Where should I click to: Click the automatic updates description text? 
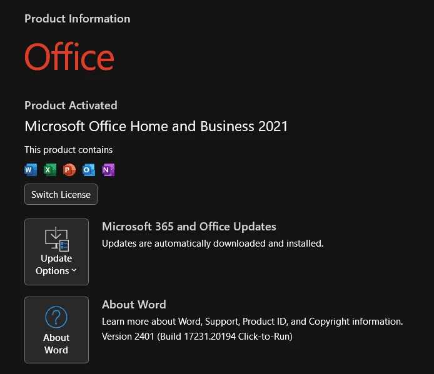click(213, 244)
